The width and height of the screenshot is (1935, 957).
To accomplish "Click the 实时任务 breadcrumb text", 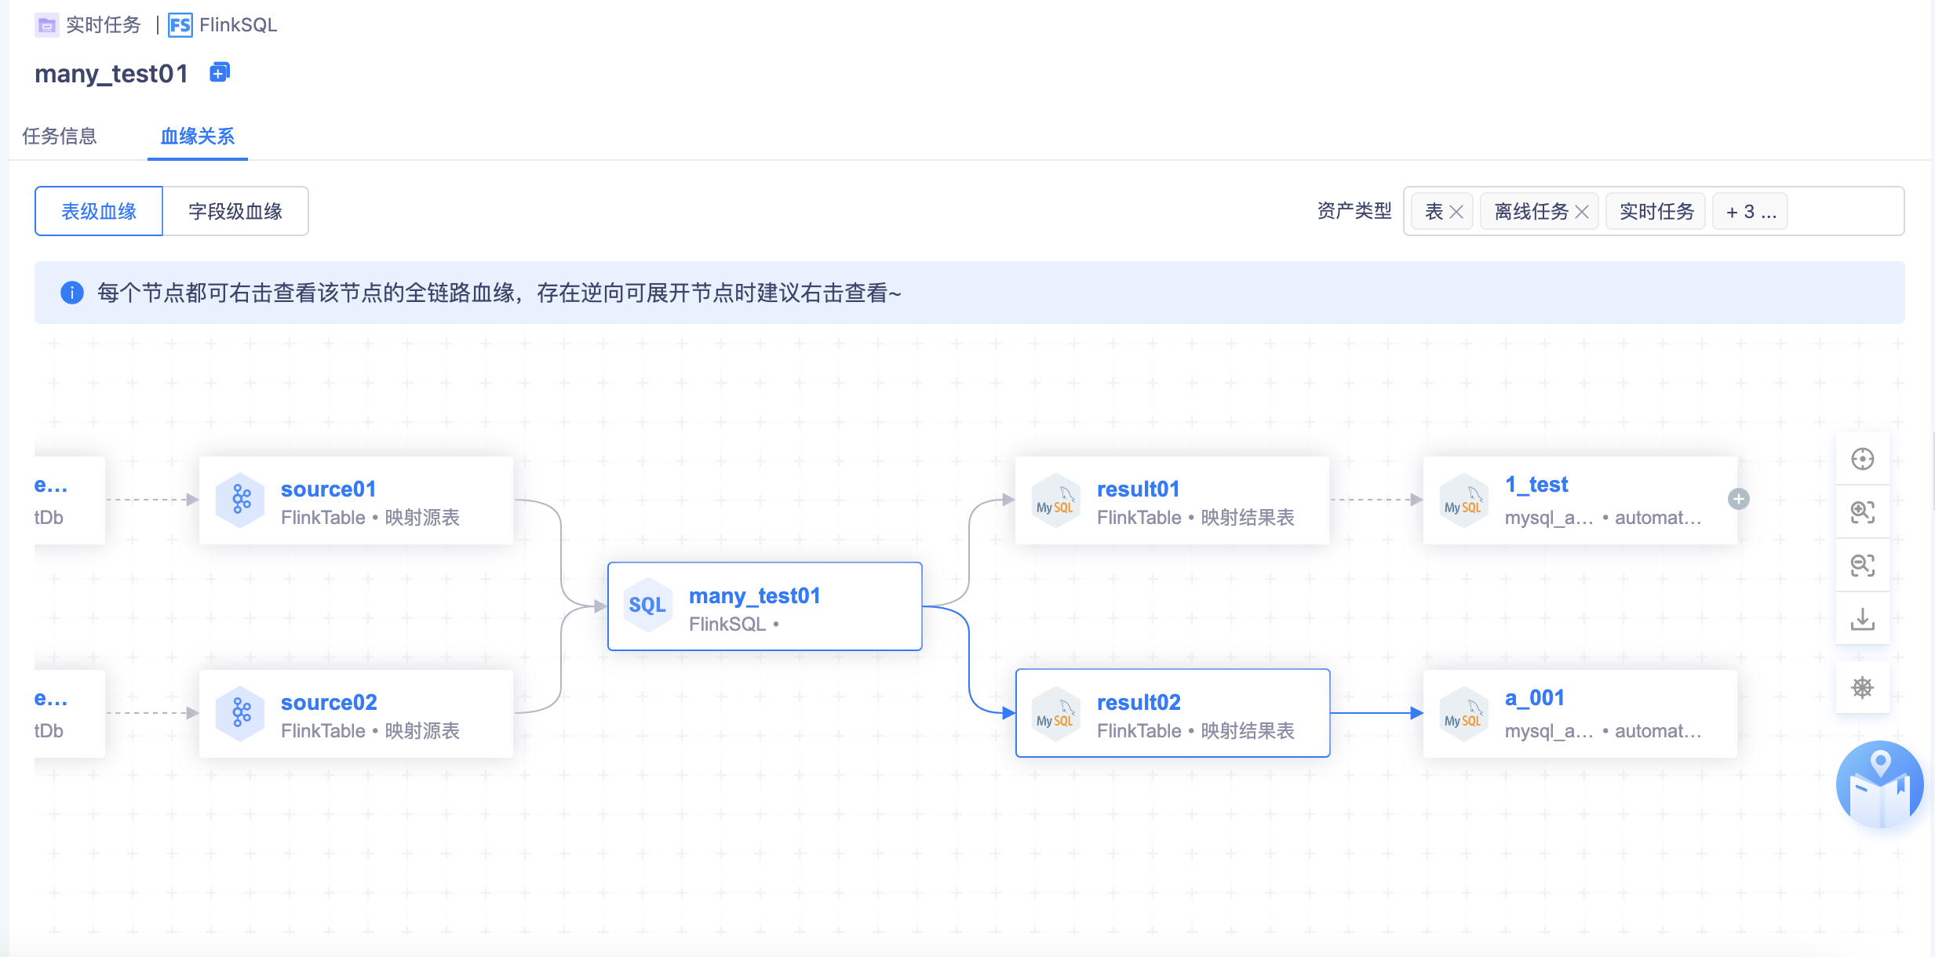I will [103, 25].
